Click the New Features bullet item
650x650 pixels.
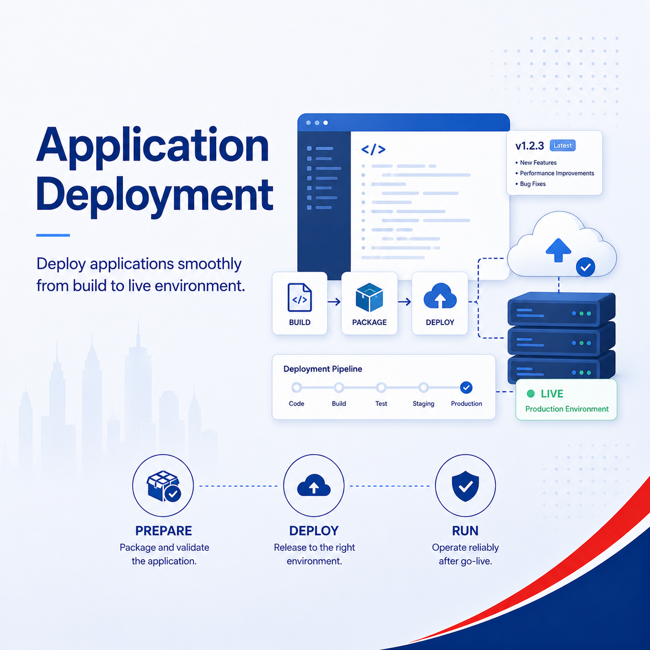point(536,163)
